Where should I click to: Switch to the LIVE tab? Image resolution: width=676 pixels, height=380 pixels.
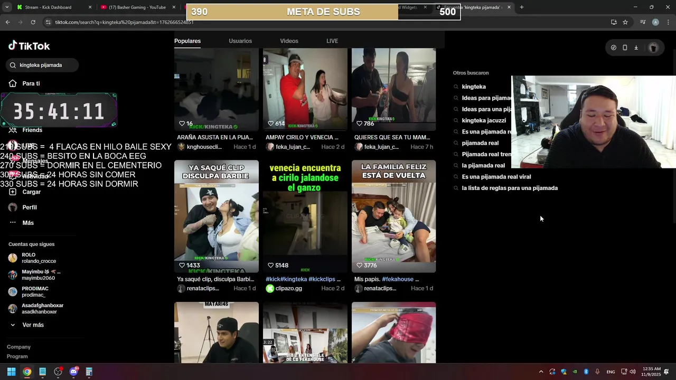332,41
